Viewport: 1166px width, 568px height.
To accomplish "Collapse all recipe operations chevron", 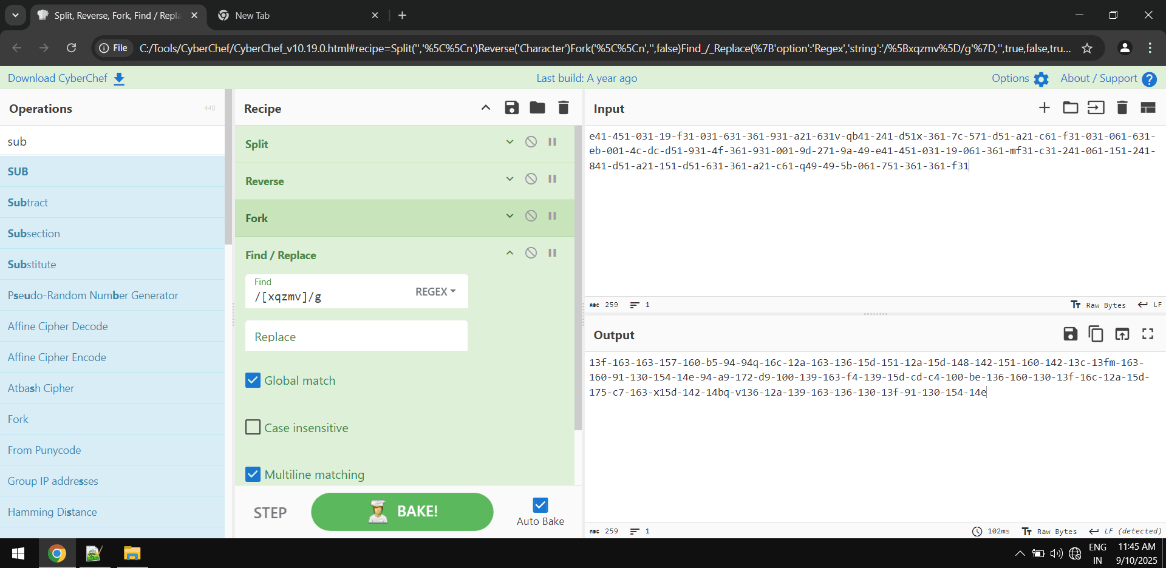I will pos(486,108).
